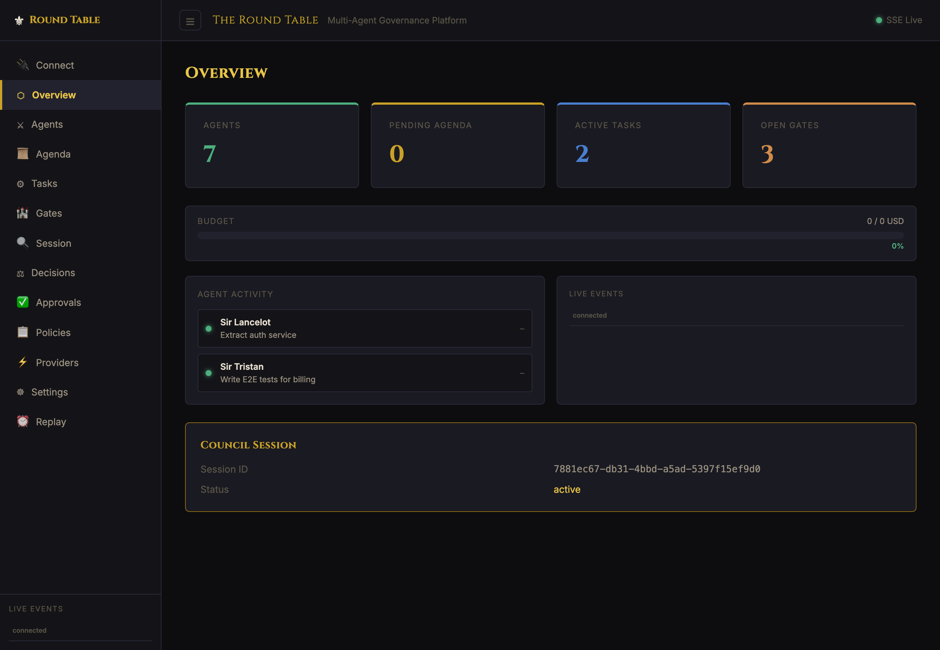
Task: Select the "Sir Tristan" agent name
Action: coord(242,366)
